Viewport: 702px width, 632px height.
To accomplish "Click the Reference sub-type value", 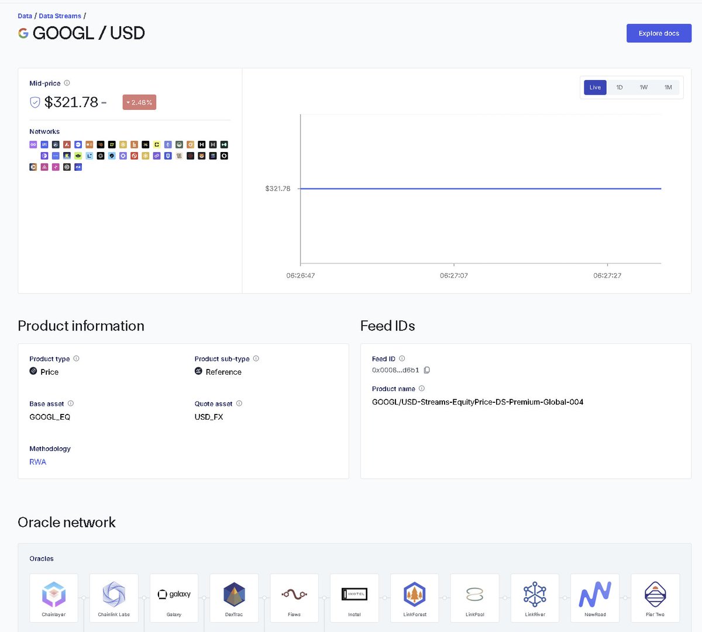I will (x=223, y=372).
